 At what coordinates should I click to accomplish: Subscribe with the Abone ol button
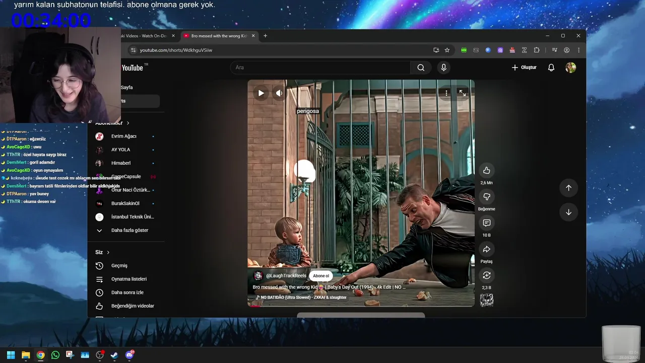[320, 276]
